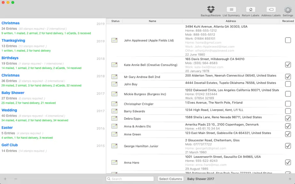
Task: Click the envelope status icon for Debra Epps
Action: [x=115, y=119]
